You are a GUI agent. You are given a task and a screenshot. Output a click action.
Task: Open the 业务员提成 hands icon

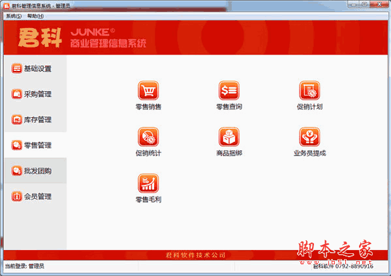(x=309, y=137)
